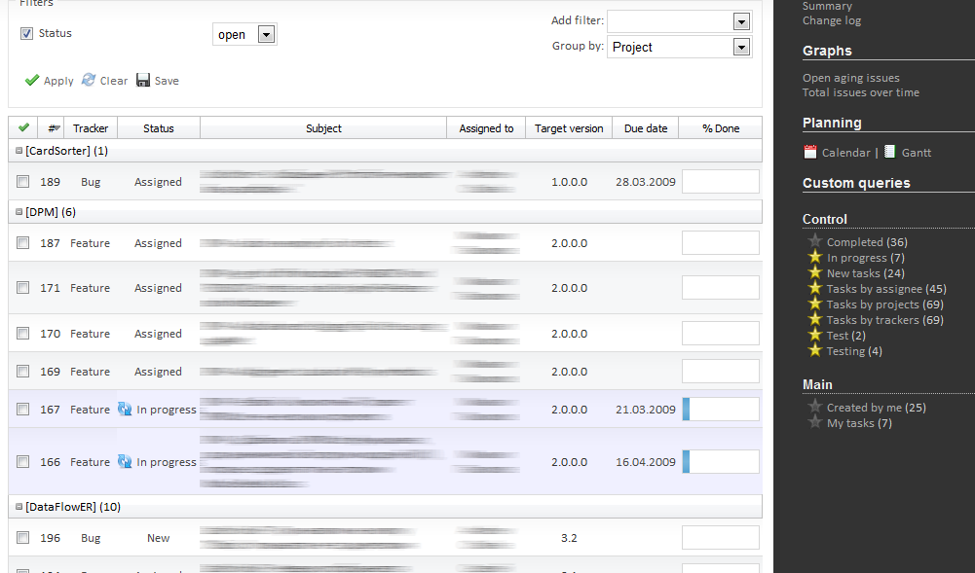The image size is (975, 573).
Task: Tick the checkbox for issue 167
Action: click(x=23, y=409)
